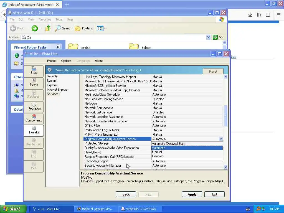Switch to Index of /groups/virt taskbar item
The height and width of the screenshot is (213, 284).
coord(96,209)
